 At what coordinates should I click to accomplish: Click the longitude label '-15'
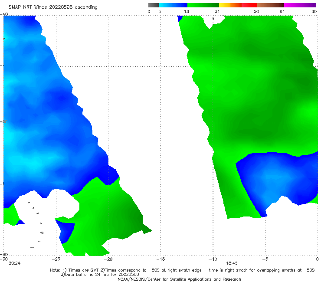[160, 259]
